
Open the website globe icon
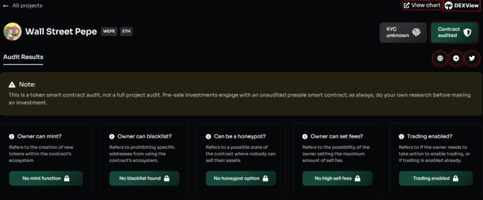440,58
